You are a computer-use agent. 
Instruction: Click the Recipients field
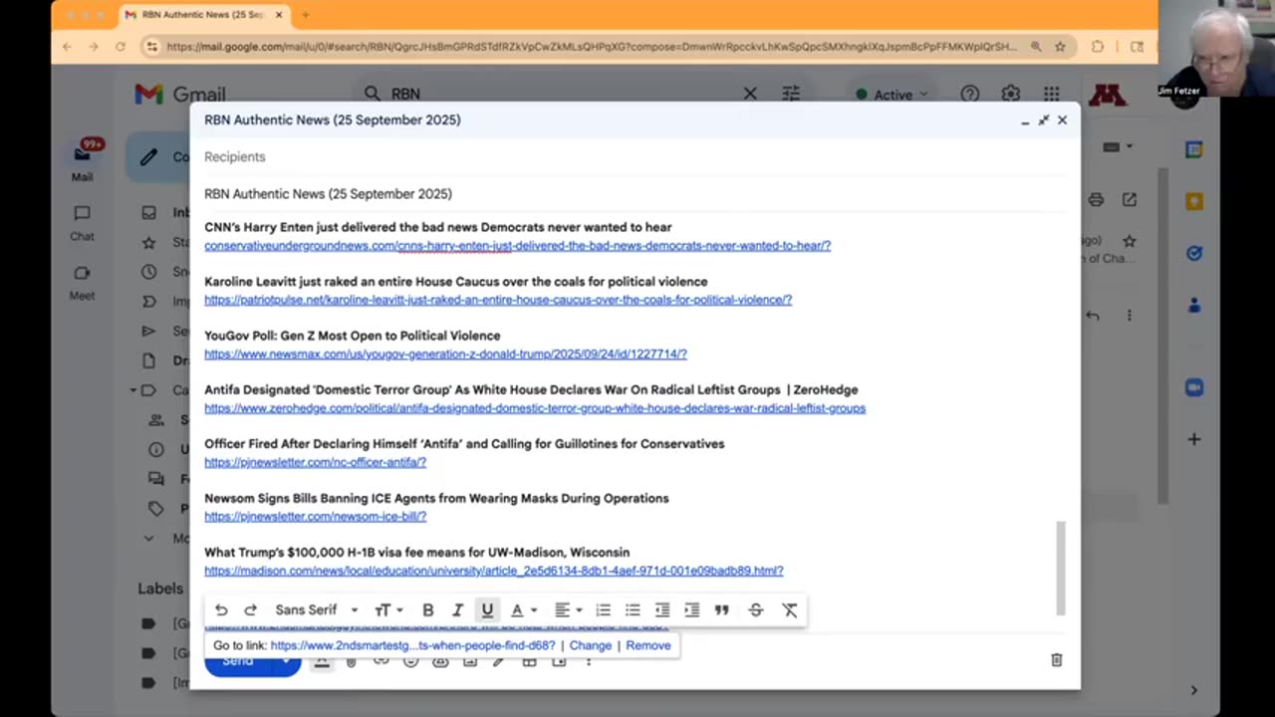(x=635, y=156)
